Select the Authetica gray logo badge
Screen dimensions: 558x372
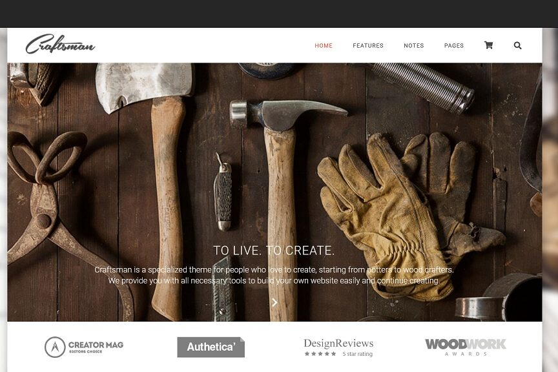211,347
